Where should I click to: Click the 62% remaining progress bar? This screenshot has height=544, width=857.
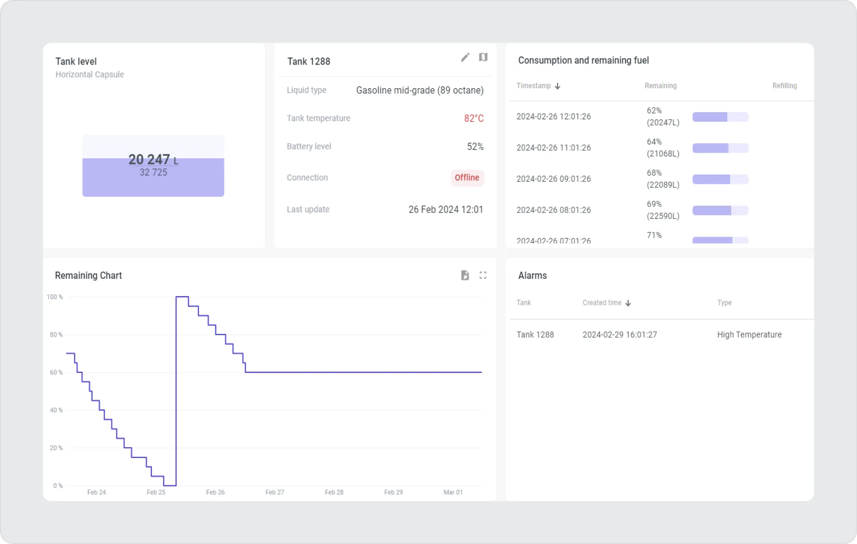point(720,117)
